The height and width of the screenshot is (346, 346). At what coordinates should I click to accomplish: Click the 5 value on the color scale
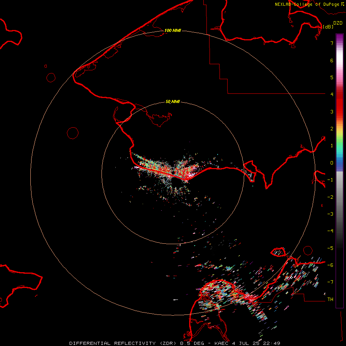(x=332, y=77)
